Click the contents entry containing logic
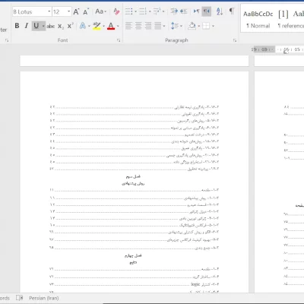Screen dimensions: 304x304 click(135, 284)
